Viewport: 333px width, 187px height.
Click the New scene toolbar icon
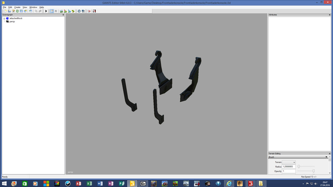pos(5,11)
